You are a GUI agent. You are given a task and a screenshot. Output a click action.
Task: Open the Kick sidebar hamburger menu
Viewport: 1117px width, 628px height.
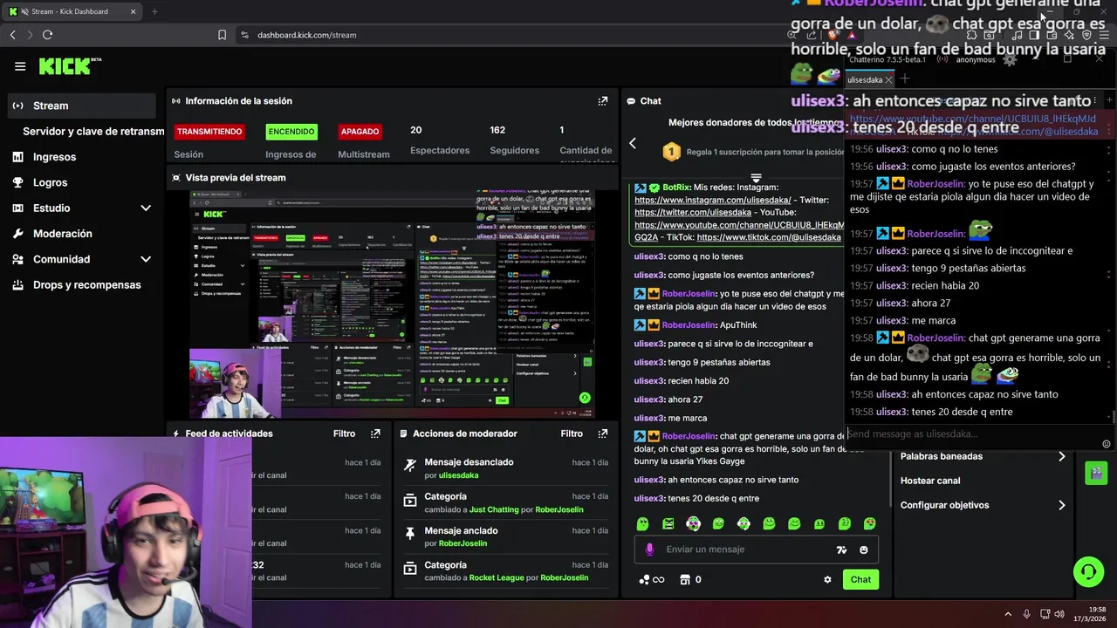click(x=20, y=66)
